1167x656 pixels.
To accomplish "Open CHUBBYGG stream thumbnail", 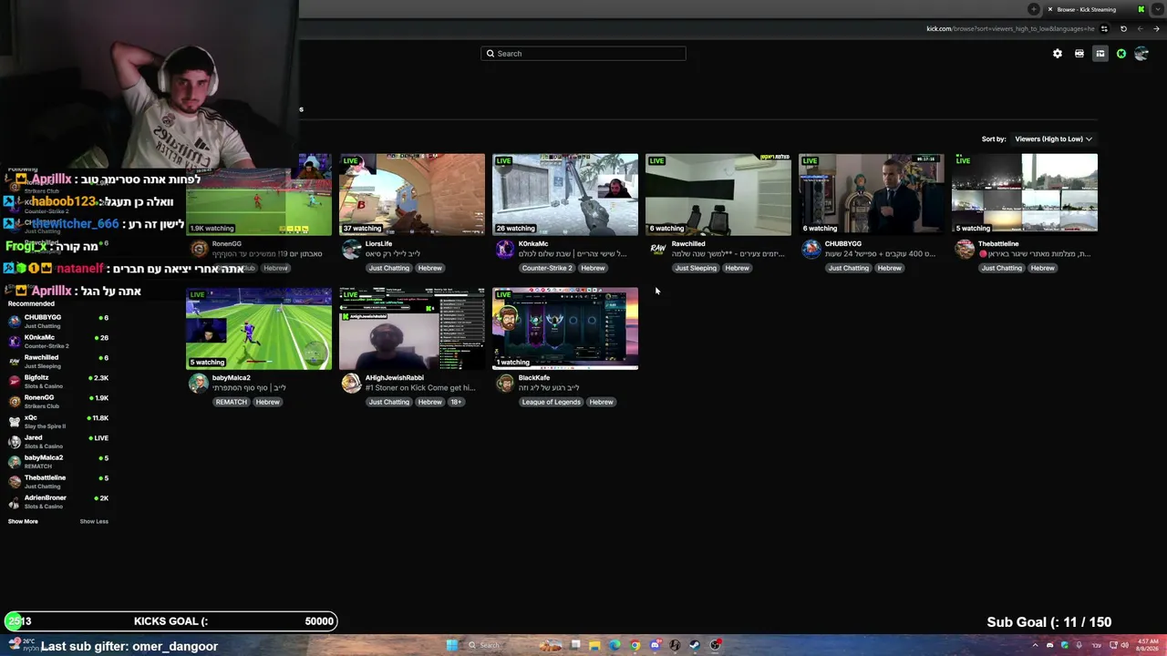I will pyautogui.click(x=872, y=194).
